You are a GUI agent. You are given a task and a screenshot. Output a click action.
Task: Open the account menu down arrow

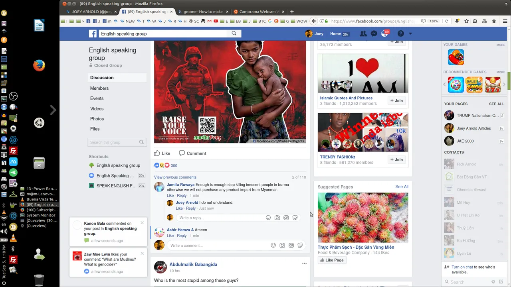410,34
